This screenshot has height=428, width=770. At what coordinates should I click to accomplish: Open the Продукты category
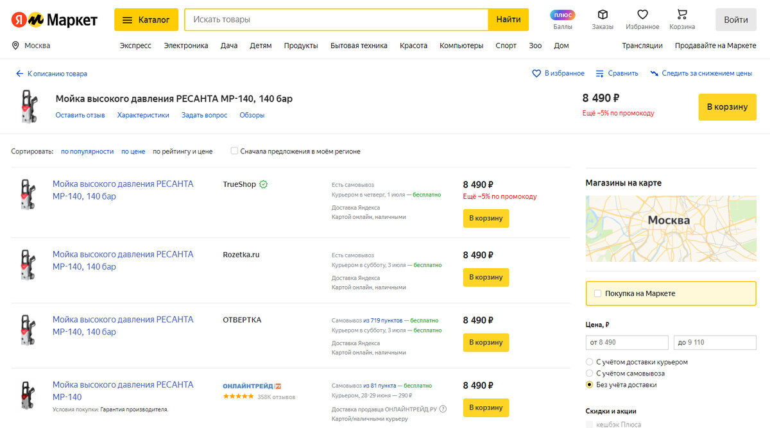(301, 46)
